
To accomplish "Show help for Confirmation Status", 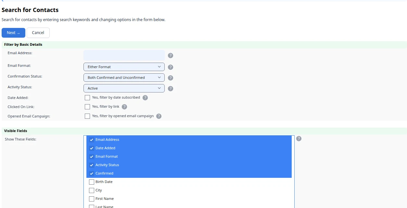I will (x=171, y=78).
